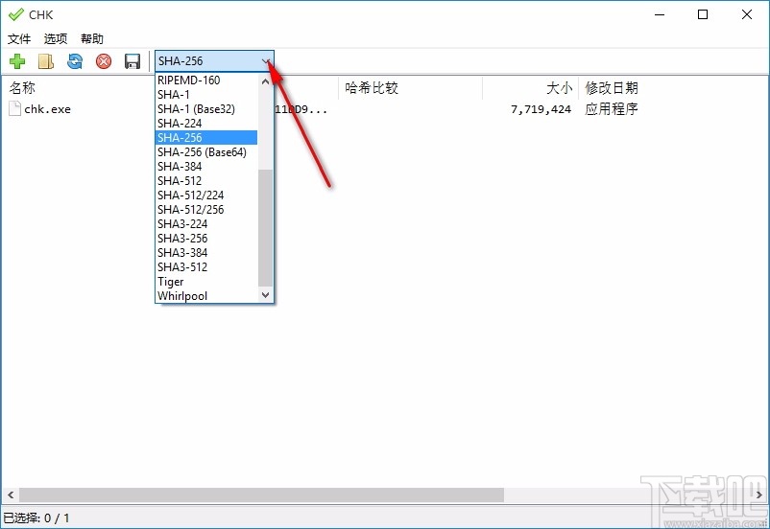Click the file size value 7,719,424
The image size is (770, 529).
(541, 109)
